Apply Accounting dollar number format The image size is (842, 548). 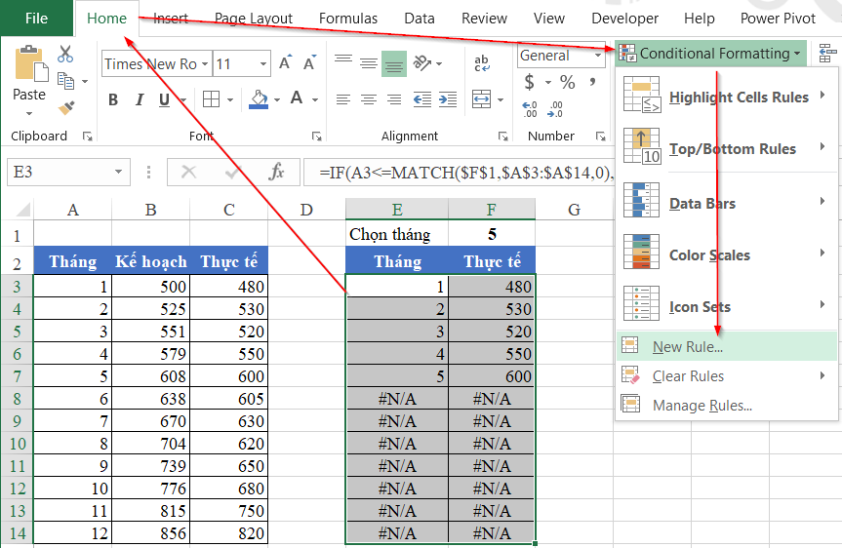(x=530, y=82)
